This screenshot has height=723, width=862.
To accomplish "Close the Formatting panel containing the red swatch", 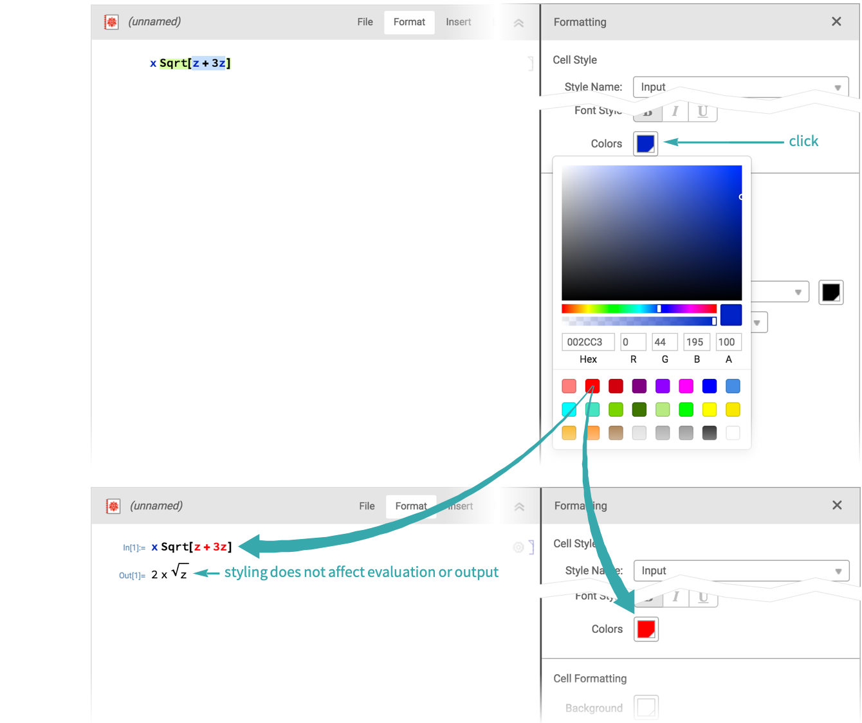I will click(x=836, y=505).
